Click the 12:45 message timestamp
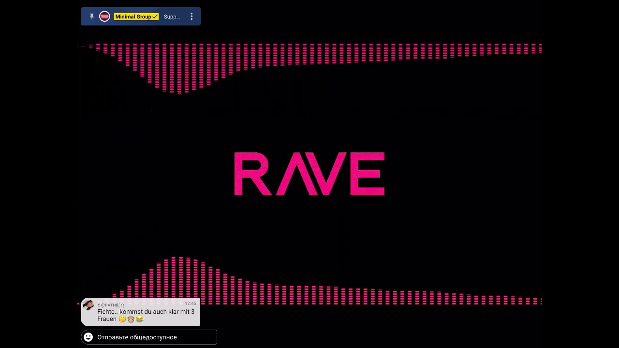 click(191, 304)
